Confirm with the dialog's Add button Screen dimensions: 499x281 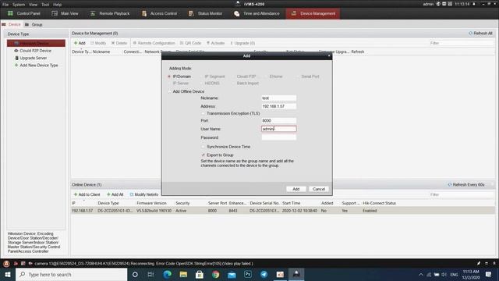tap(296, 189)
